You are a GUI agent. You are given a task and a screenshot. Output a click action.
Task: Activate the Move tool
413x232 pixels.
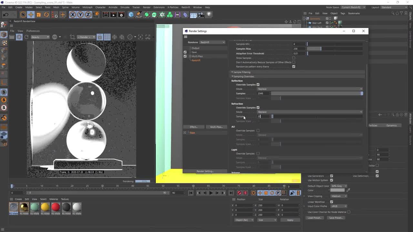[x=31, y=15]
